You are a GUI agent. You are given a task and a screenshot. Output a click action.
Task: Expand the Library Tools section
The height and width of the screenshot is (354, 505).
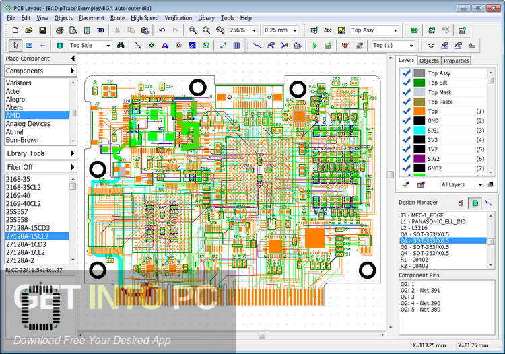[x=40, y=153]
